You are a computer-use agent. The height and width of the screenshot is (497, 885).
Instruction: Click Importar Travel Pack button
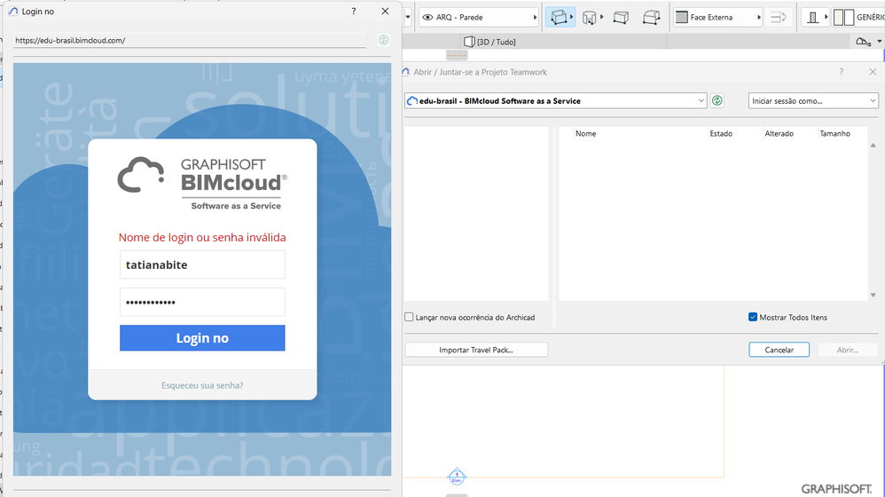coord(476,351)
